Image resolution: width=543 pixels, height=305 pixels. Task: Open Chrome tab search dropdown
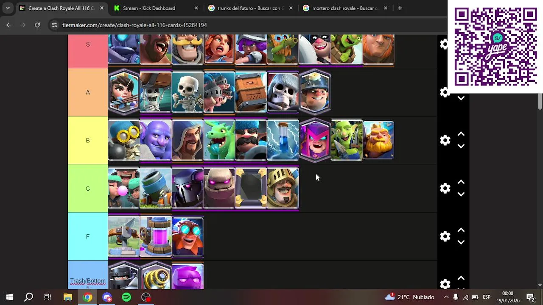click(x=8, y=8)
